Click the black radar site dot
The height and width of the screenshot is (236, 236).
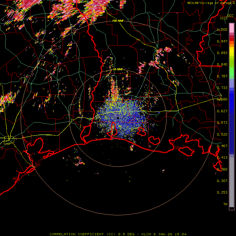[118, 118]
